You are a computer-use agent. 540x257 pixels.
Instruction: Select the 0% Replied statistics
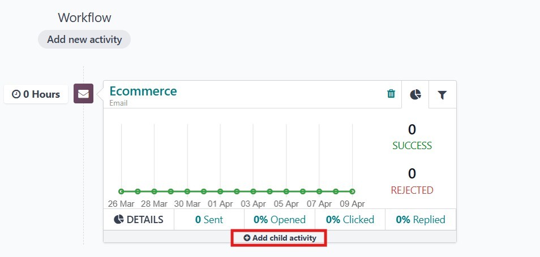pos(420,220)
